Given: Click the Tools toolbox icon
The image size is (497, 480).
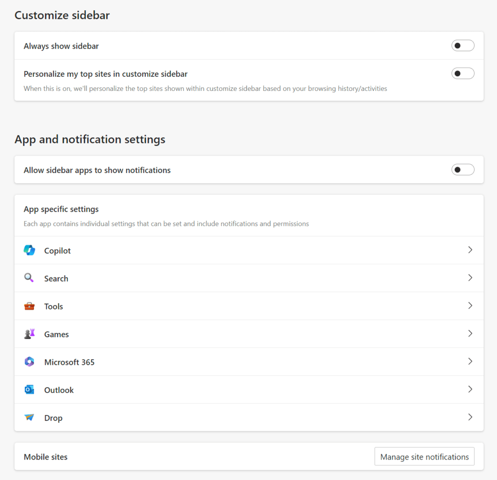Looking at the screenshot, I should [x=29, y=306].
